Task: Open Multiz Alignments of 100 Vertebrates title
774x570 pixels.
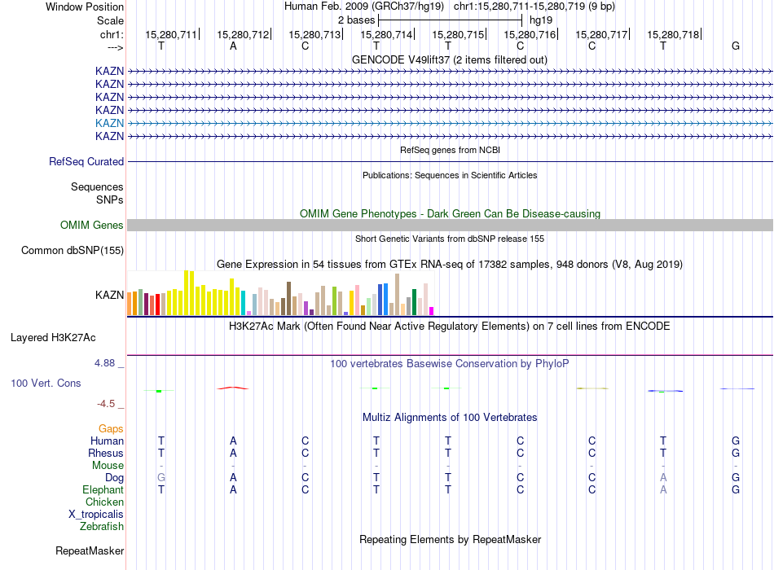Action: (x=450, y=418)
